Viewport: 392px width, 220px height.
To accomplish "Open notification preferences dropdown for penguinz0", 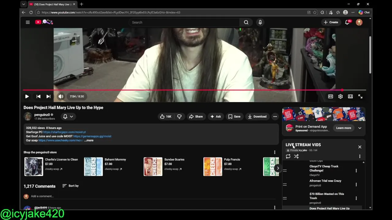I will click(68, 116).
